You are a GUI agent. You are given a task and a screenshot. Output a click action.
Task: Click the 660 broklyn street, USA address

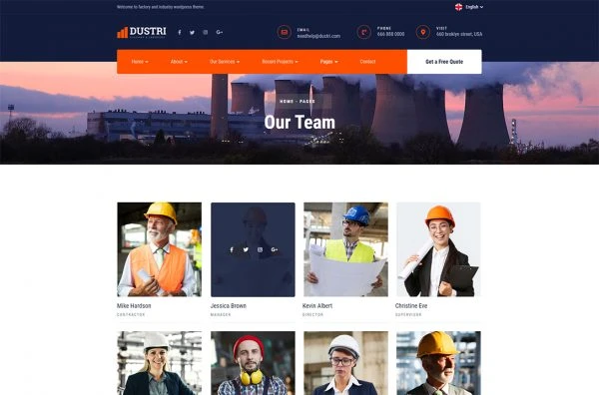coord(459,34)
